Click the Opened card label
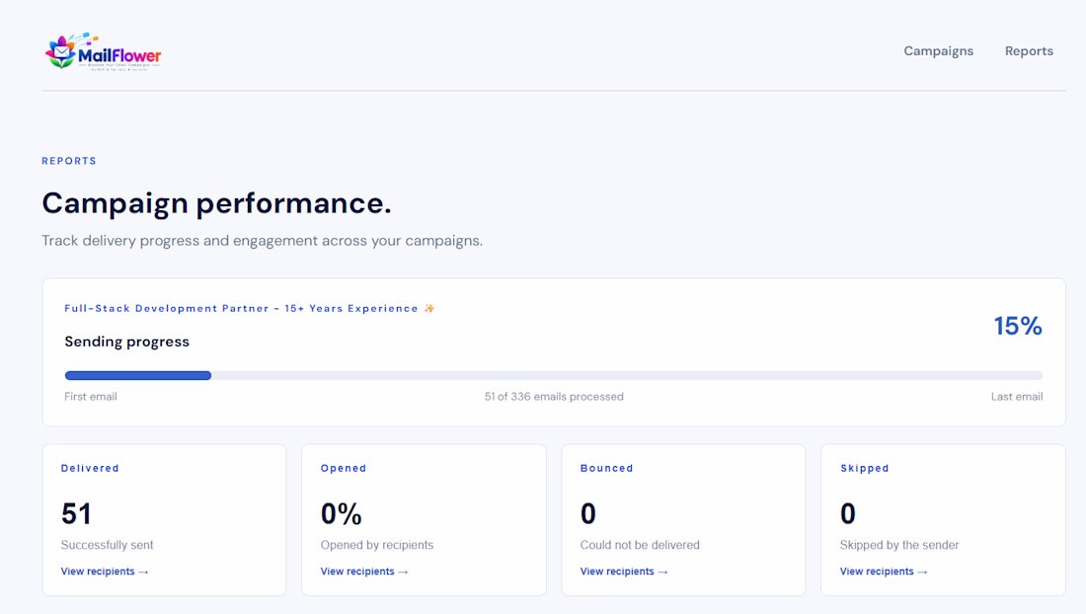This screenshot has width=1086, height=614. [x=344, y=468]
